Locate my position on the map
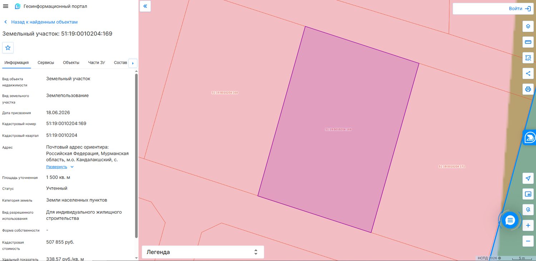 (x=528, y=178)
